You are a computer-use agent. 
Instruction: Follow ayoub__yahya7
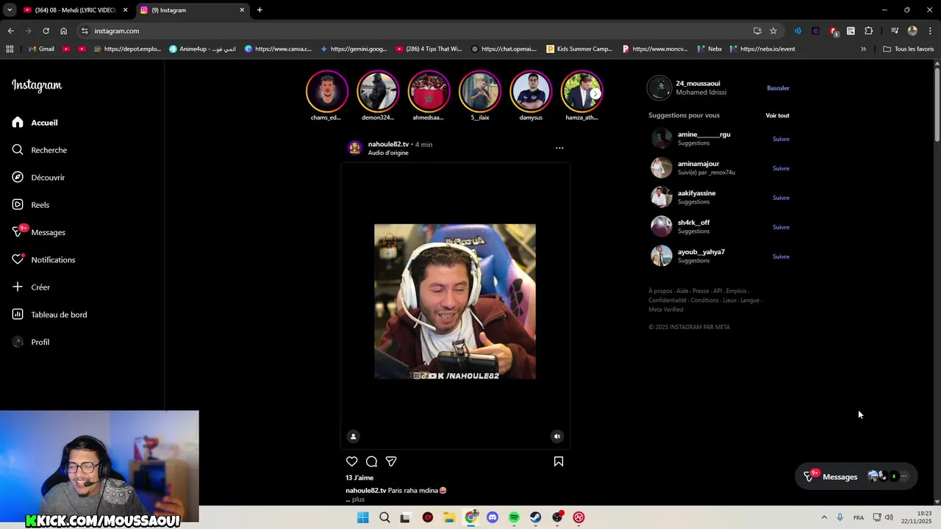pyautogui.click(x=781, y=256)
